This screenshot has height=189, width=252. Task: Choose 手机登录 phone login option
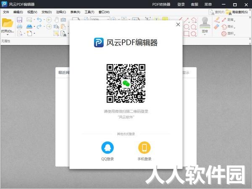(144, 151)
